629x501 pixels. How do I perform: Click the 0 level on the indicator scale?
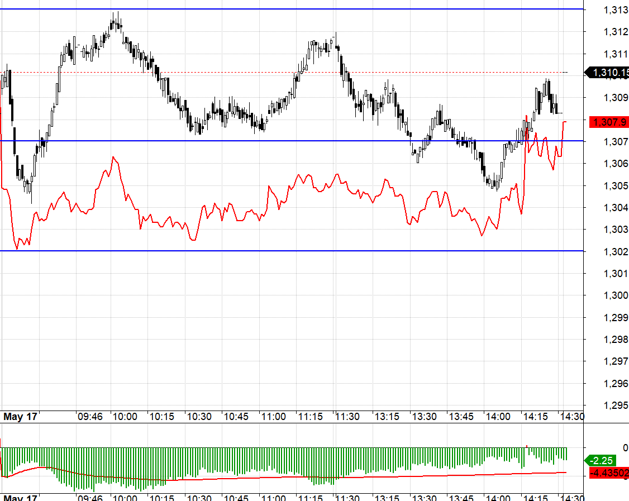[625, 447]
